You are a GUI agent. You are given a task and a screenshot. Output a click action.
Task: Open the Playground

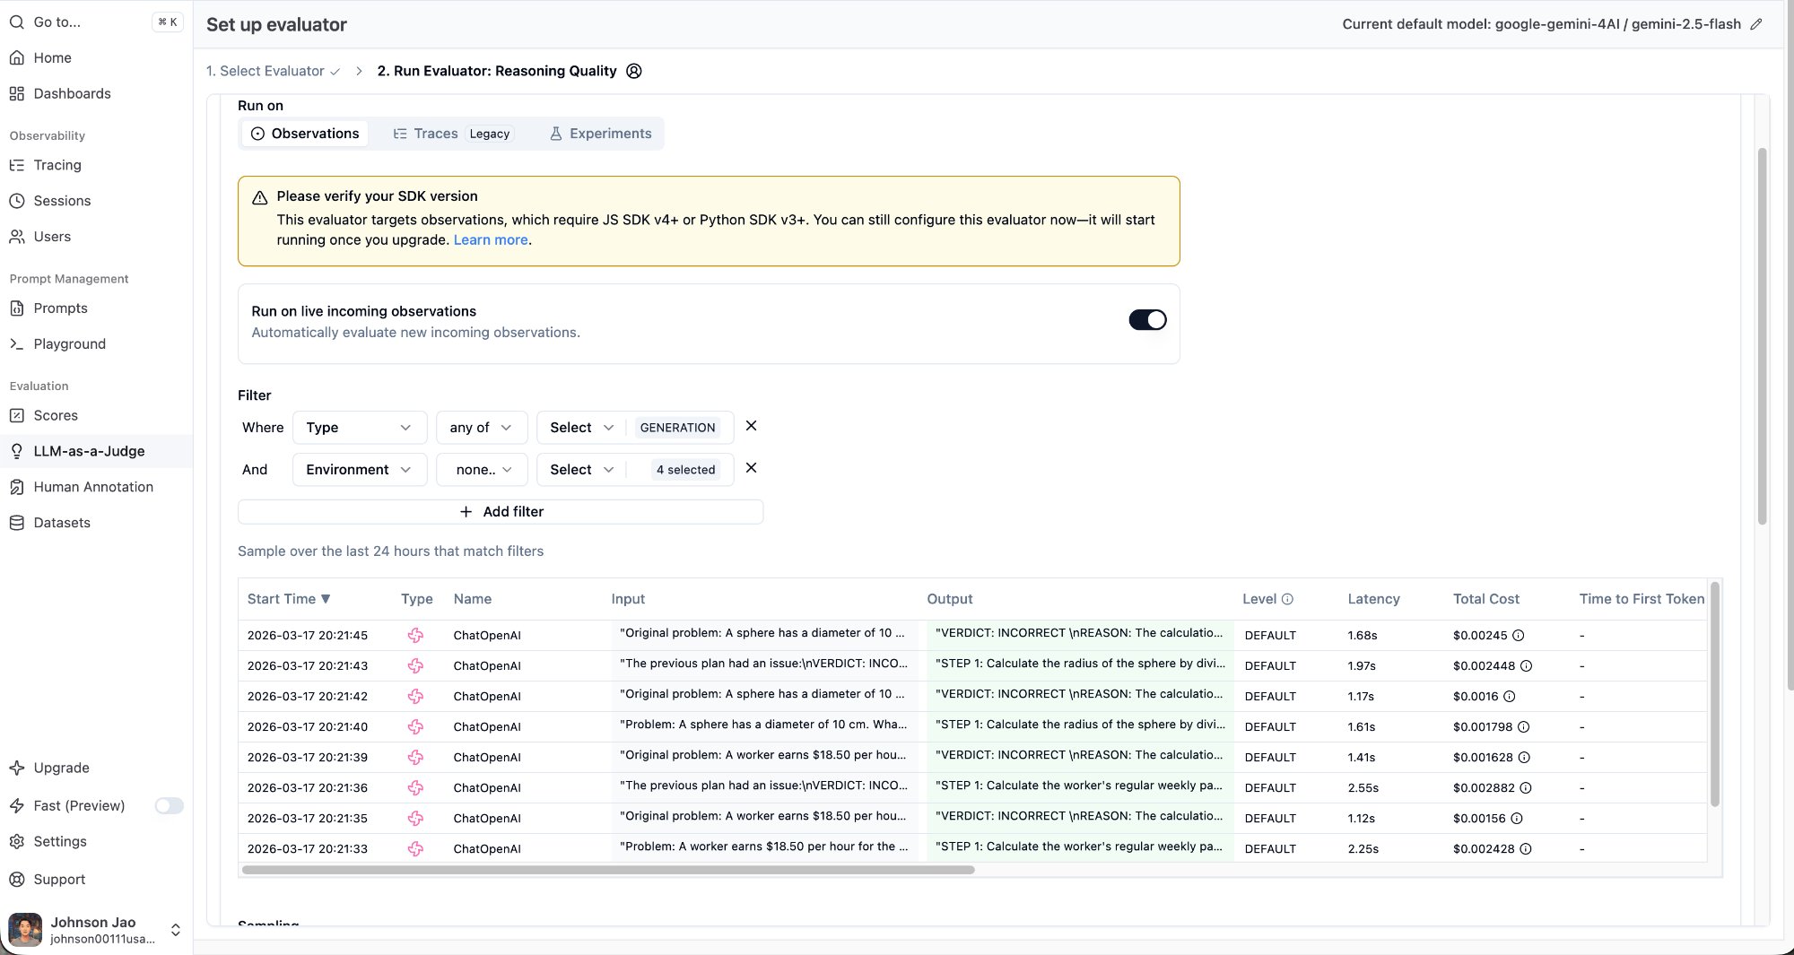[x=69, y=343]
